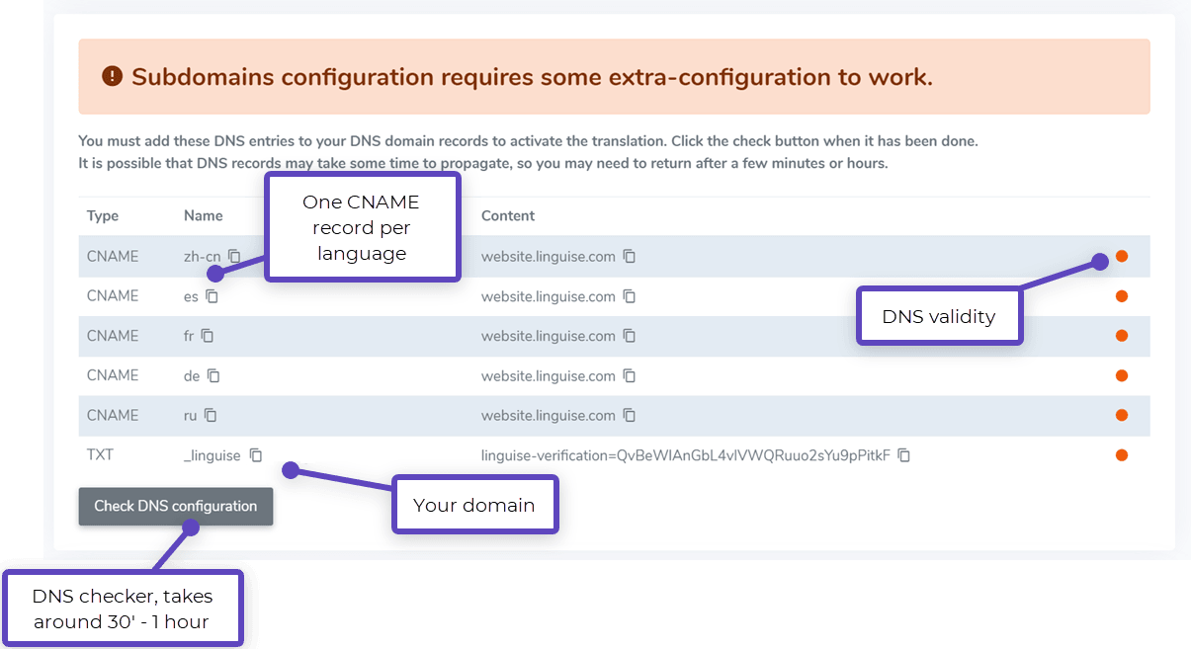Copy content value of zh-cn CNAME row
The width and height of the screenshot is (1191, 649).
click(x=630, y=256)
